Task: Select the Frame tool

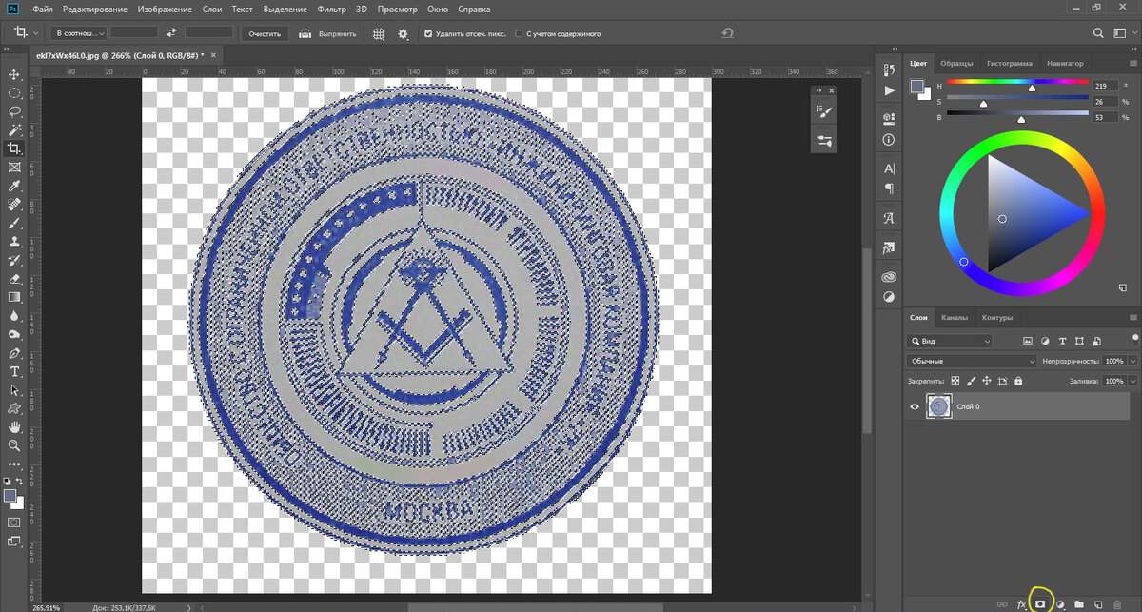Action: coord(14,167)
